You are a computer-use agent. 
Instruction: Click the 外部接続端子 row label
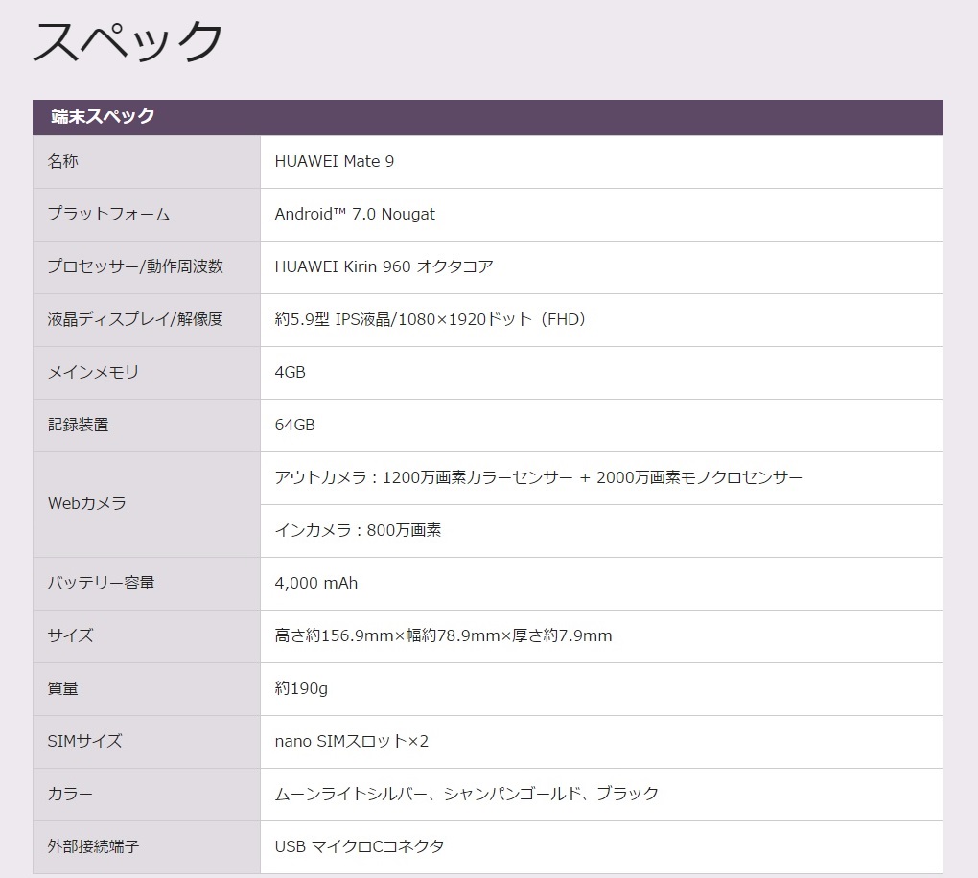point(93,846)
